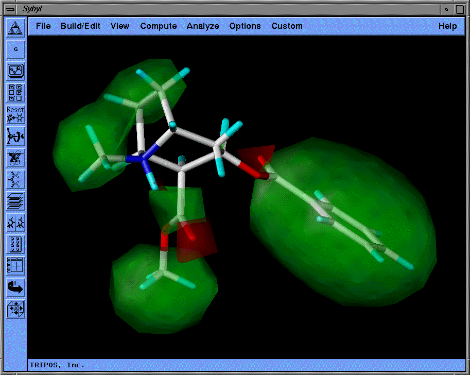The image size is (470, 375).
Task: Click the Sybyl window minimize dot button
Action: (447, 9)
